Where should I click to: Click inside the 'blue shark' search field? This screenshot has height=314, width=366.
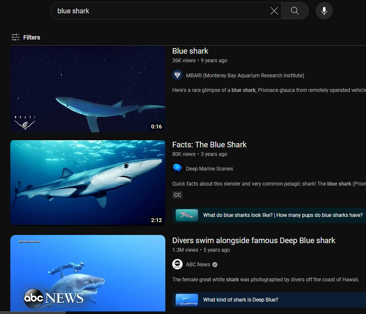pyautogui.click(x=159, y=11)
